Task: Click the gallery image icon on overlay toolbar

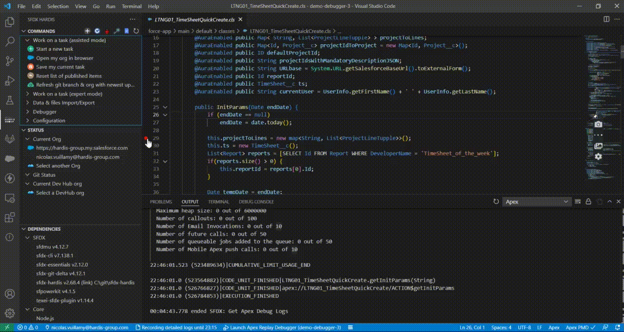Action: [598, 146]
